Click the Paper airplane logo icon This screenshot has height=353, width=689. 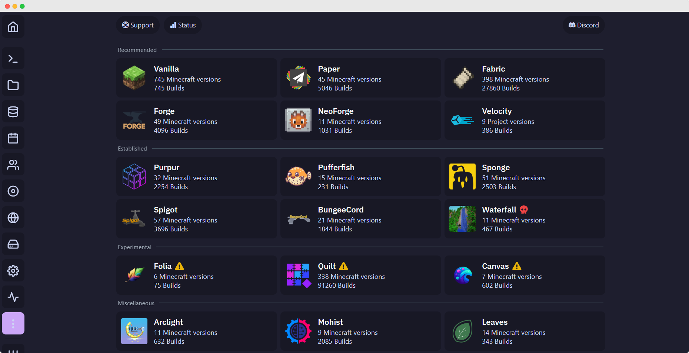(298, 78)
